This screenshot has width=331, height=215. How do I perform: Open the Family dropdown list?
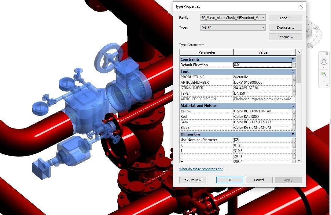point(262,18)
